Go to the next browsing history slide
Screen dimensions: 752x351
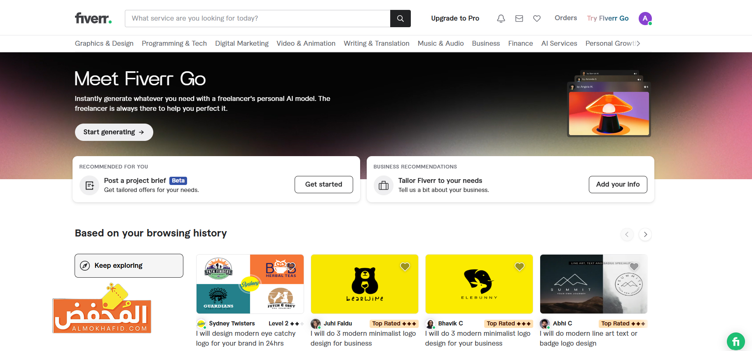pyautogui.click(x=645, y=234)
